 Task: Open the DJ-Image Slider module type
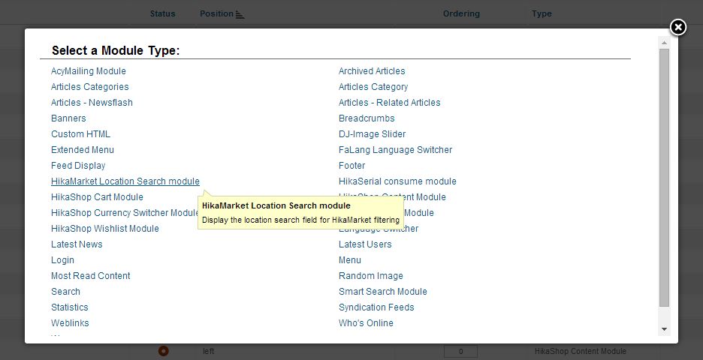[x=372, y=134]
